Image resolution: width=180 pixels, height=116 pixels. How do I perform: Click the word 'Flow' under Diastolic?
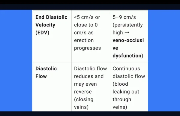pyautogui.click(x=41, y=76)
